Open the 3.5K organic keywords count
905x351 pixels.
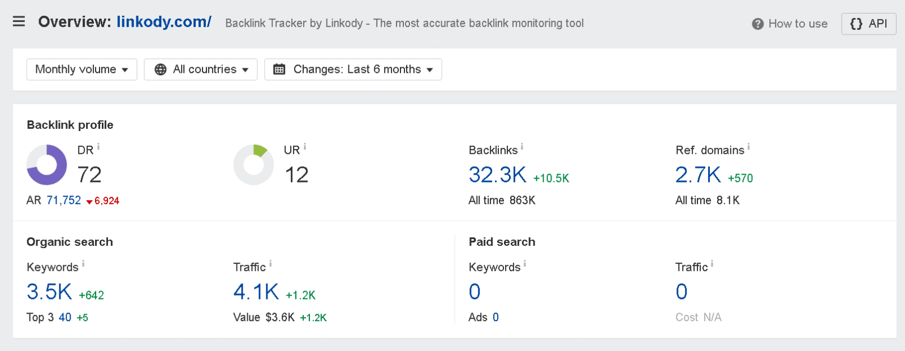(49, 292)
